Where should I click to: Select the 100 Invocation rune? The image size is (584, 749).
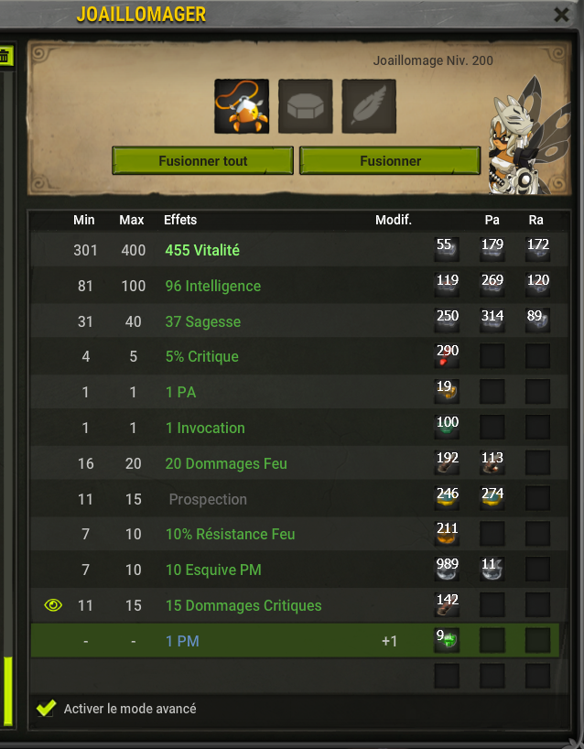pos(447,427)
